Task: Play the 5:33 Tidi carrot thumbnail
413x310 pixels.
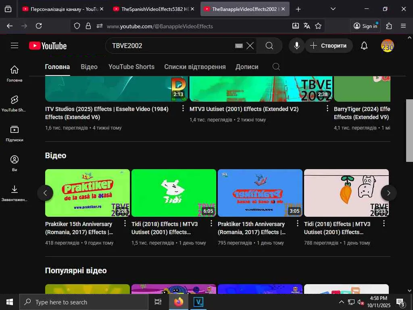Action: (x=346, y=193)
